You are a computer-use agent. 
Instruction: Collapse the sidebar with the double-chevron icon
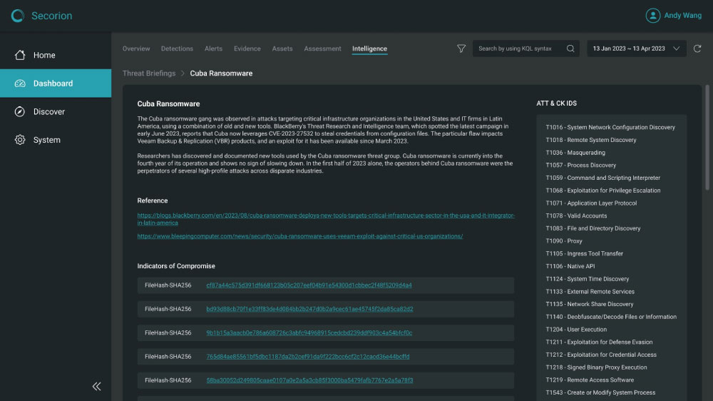click(96, 387)
